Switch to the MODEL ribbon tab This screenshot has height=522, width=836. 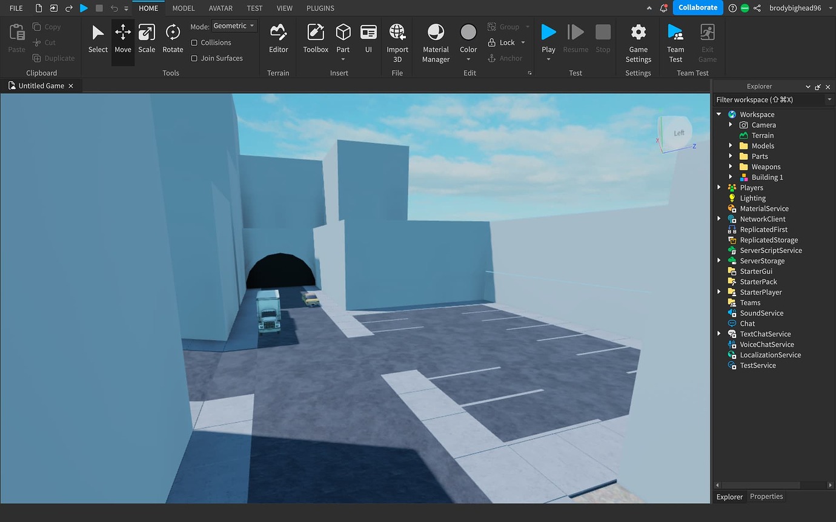(183, 8)
